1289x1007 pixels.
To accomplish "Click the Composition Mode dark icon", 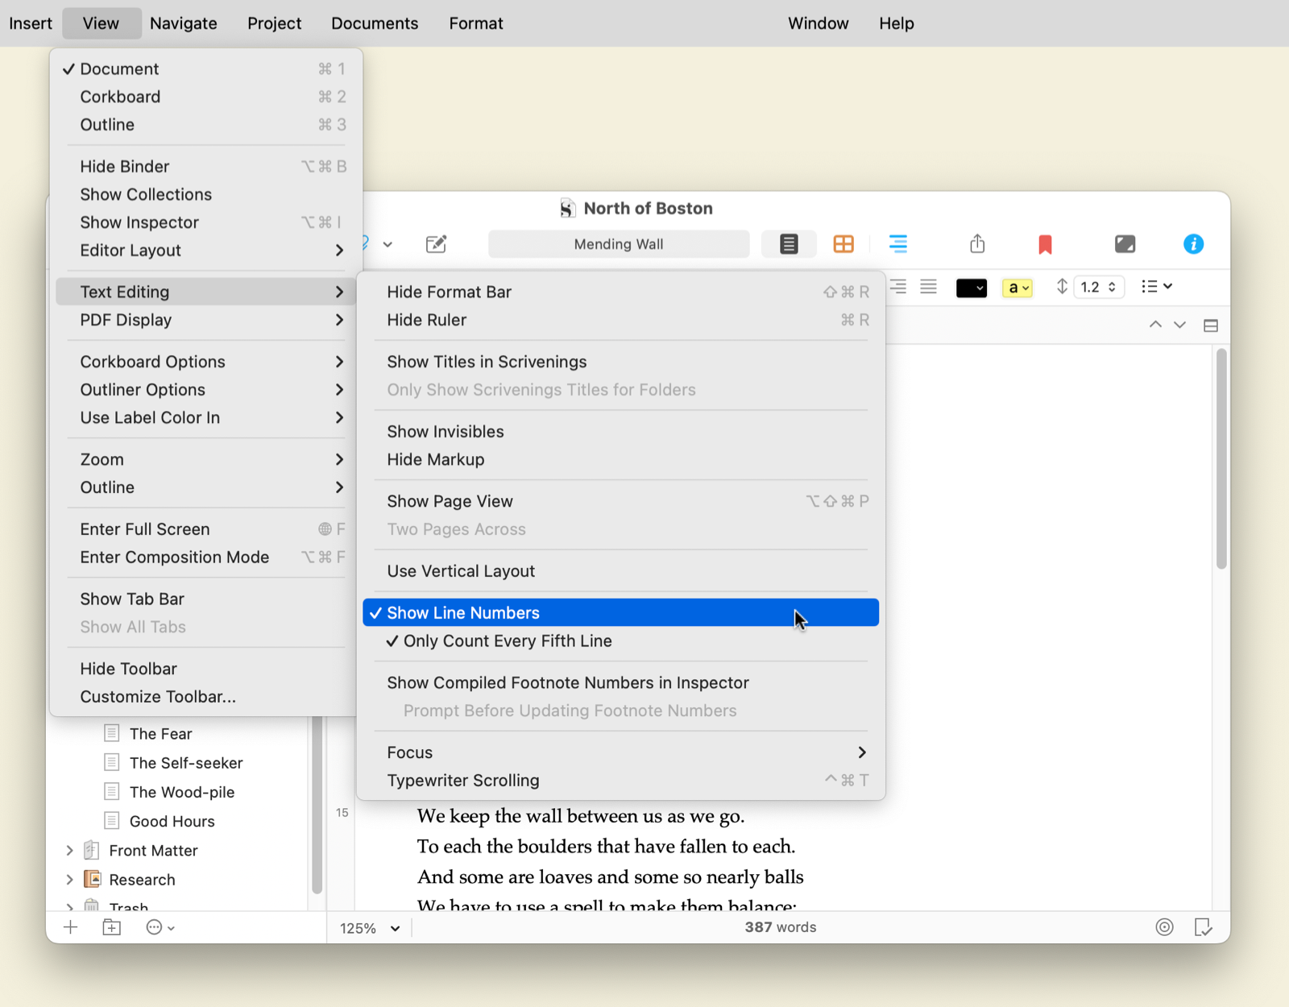I will [x=1125, y=244].
